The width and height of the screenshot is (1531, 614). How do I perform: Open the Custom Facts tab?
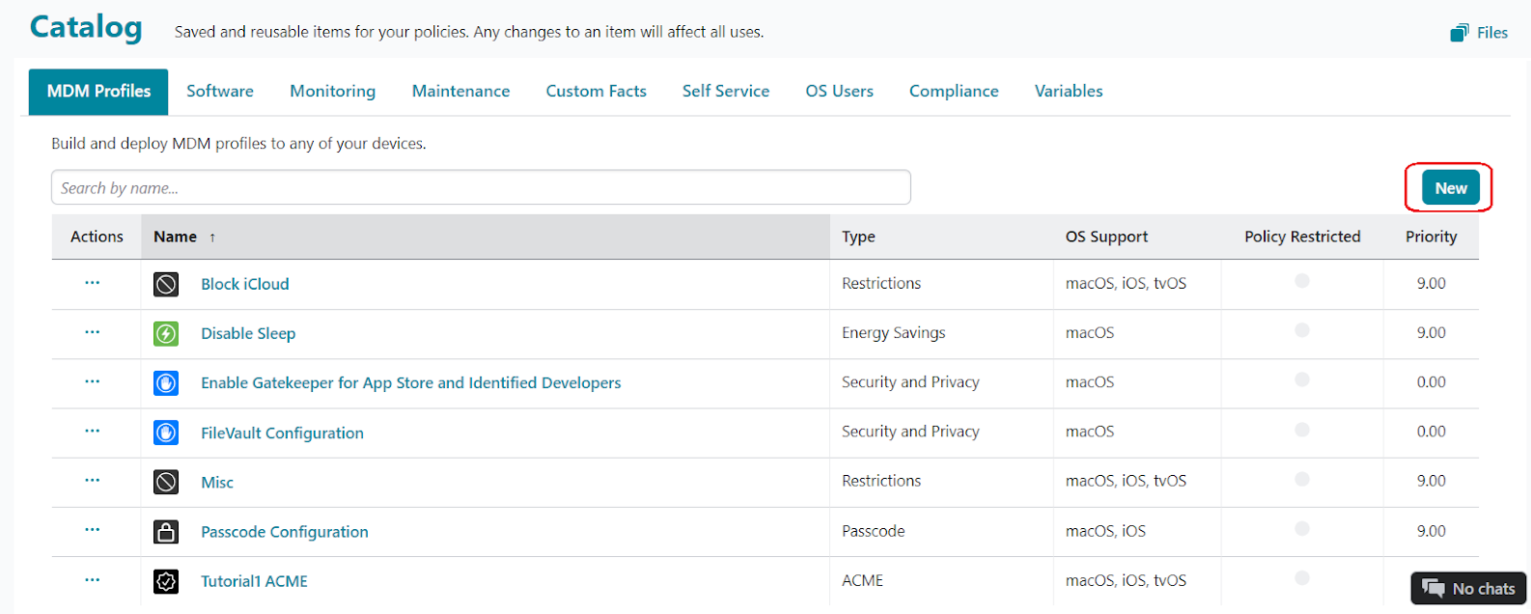point(597,92)
